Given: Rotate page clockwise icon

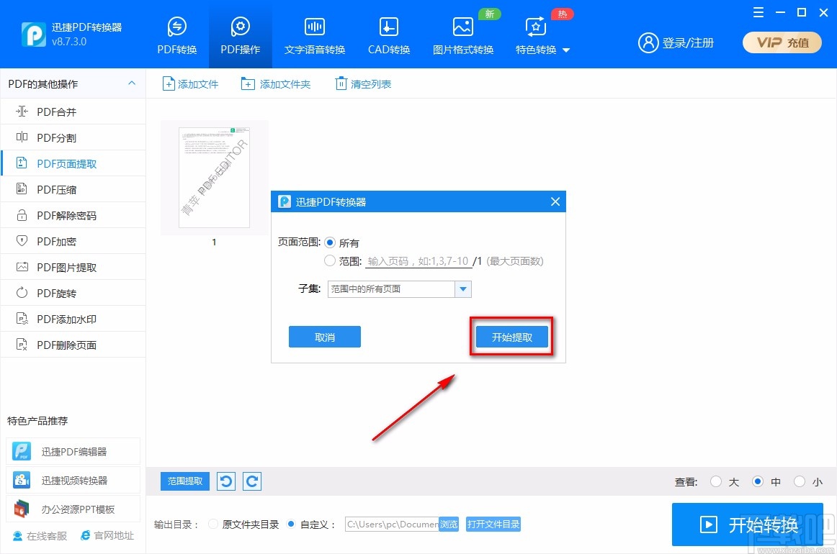Looking at the screenshot, I should [252, 481].
